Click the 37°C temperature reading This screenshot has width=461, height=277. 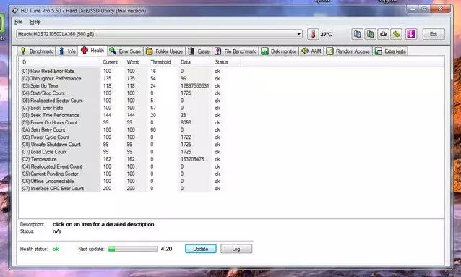pos(326,35)
